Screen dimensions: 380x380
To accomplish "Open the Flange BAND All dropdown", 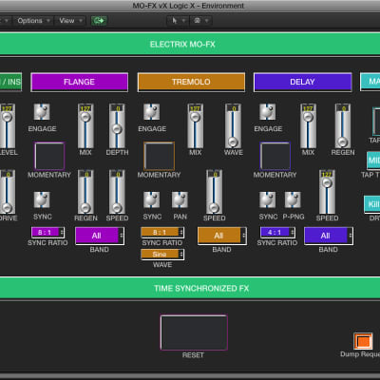I will 100,236.
